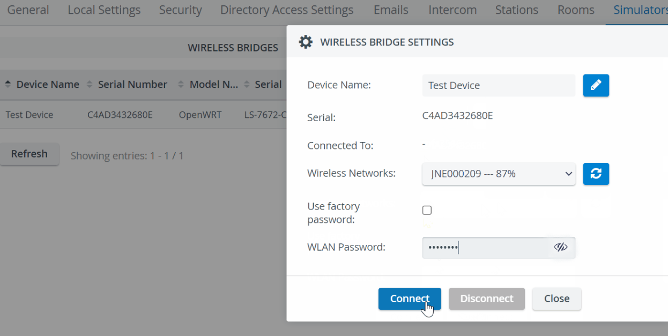Go to the Intercom tab
668x336 pixels.
coord(452,10)
